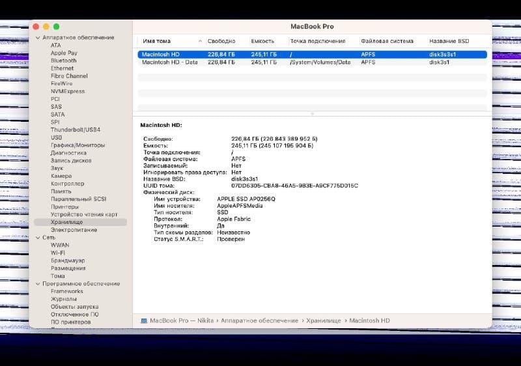
Task: Sort by Свободно column header
Action: click(x=221, y=41)
